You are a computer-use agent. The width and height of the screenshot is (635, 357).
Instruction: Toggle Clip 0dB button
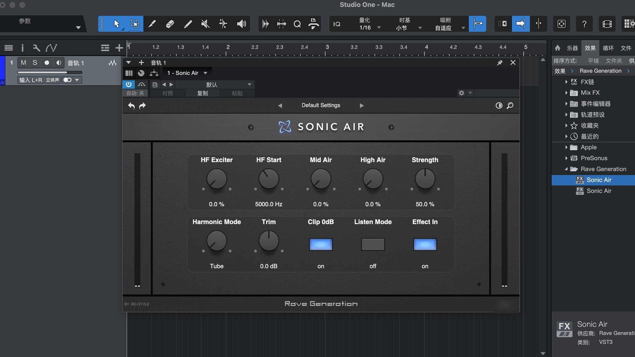pyautogui.click(x=321, y=245)
